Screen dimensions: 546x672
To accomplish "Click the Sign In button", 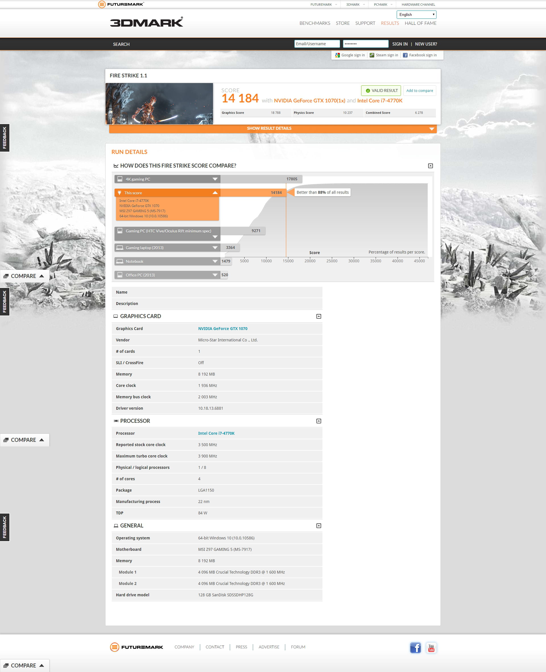I will pyautogui.click(x=400, y=44).
